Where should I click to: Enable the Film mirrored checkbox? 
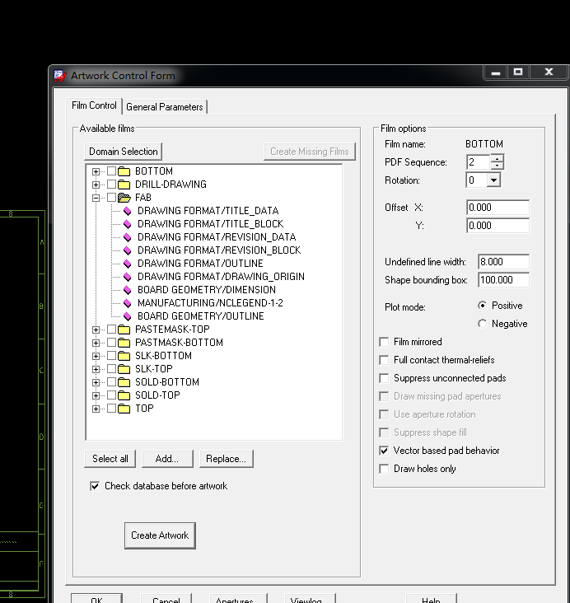pyautogui.click(x=384, y=342)
